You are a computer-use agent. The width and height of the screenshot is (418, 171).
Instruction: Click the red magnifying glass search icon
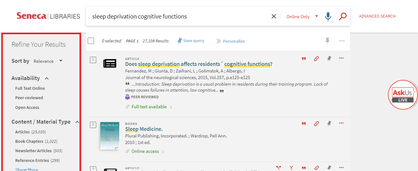click(343, 16)
